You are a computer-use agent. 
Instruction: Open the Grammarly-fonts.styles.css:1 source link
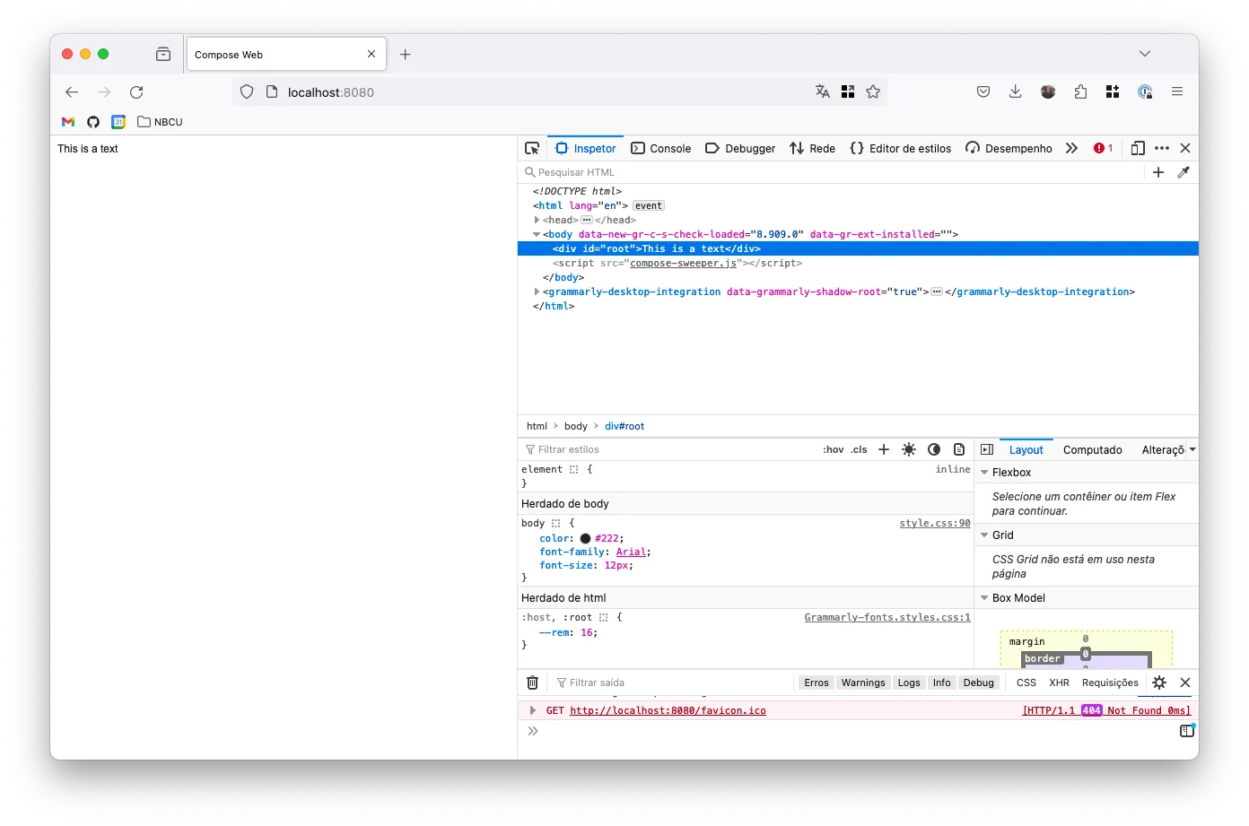pos(887,617)
